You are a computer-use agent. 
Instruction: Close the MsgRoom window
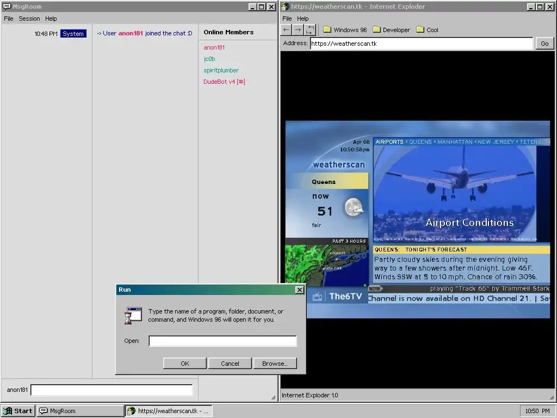[x=271, y=7]
